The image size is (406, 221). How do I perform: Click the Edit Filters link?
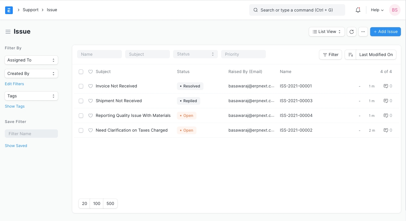(14, 84)
